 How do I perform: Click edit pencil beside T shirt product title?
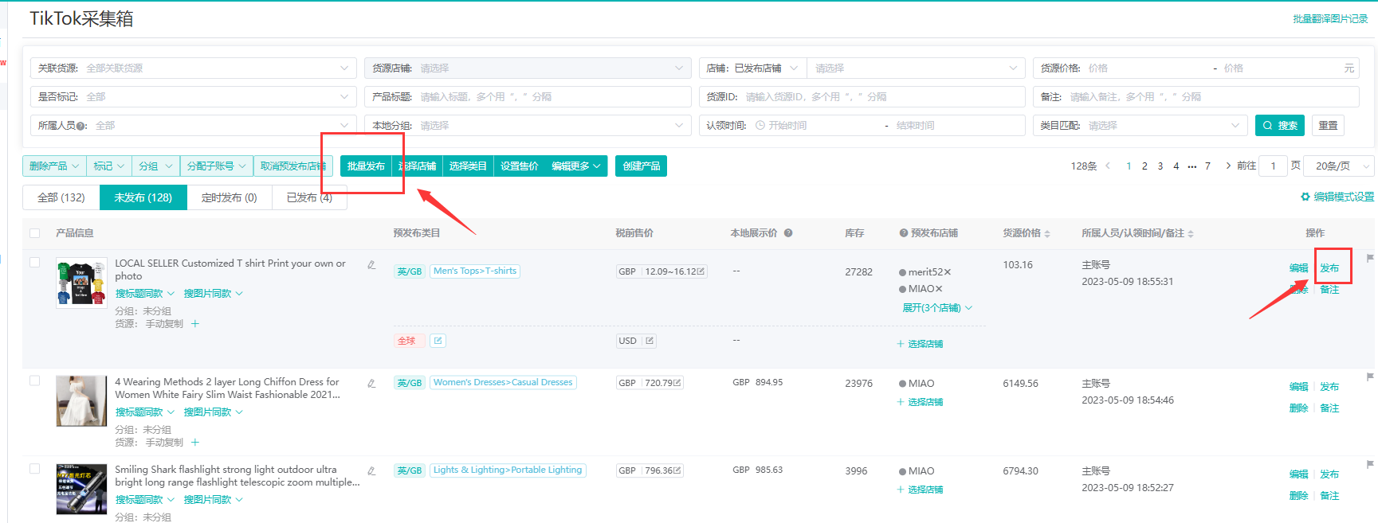coord(371,265)
